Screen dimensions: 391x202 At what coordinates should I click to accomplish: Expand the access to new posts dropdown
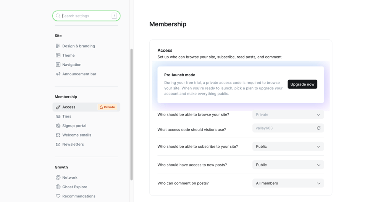[x=288, y=165]
